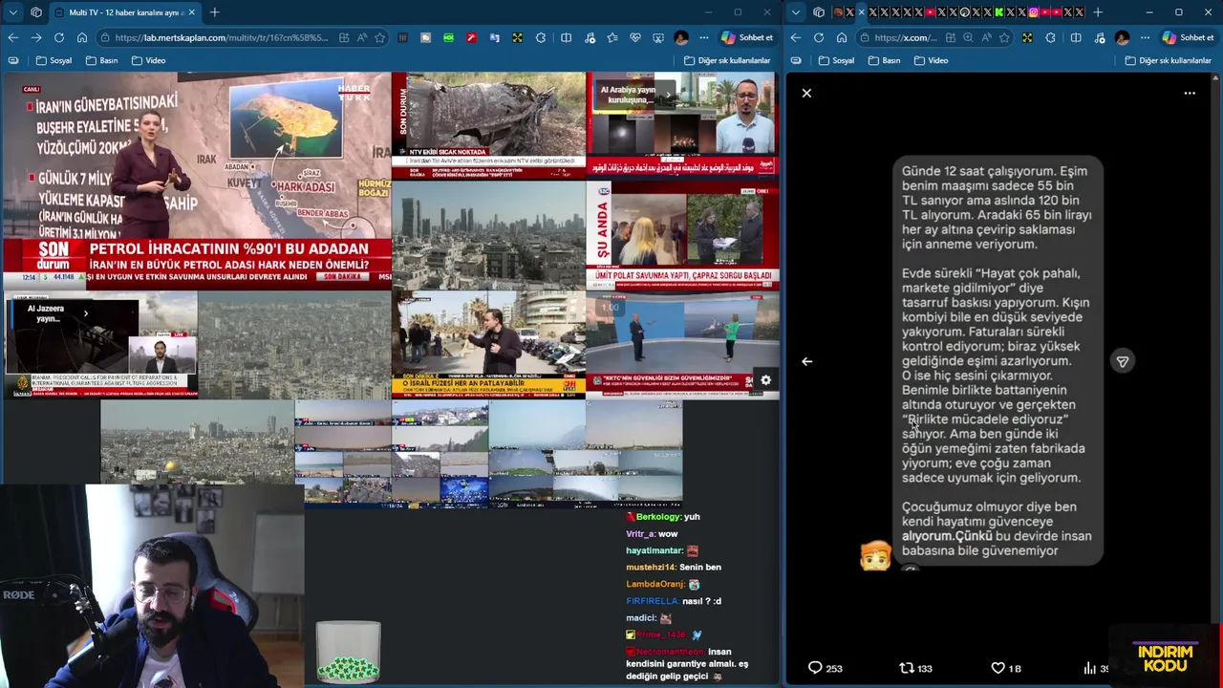The image size is (1223, 688).
Task: Zoom icon in x.com address bar
Action: [968, 37]
